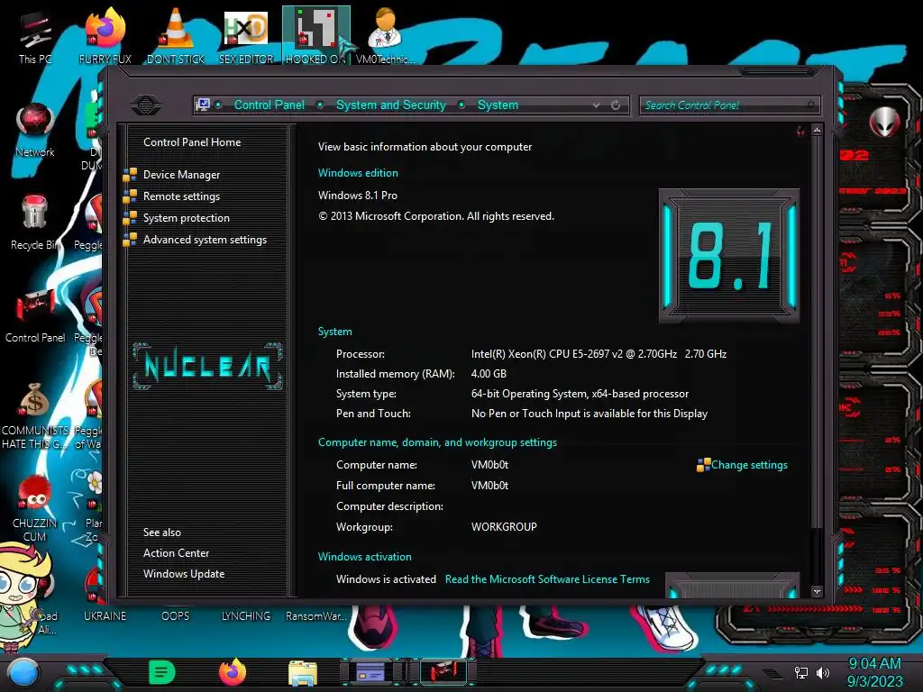This screenshot has height=692, width=923.
Task: Open the Network desktop icon
Action: 35,130
